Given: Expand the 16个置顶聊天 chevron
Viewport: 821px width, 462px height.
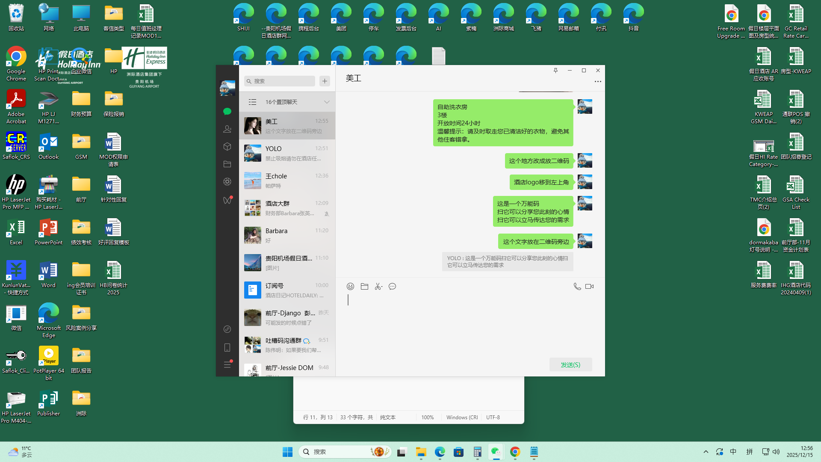Looking at the screenshot, I should [x=327, y=102].
